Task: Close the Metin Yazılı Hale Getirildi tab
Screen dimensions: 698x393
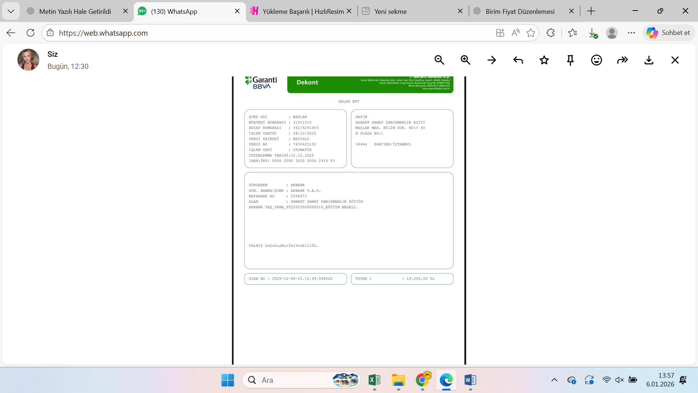Action: pyautogui.click(x=125, y=11)
